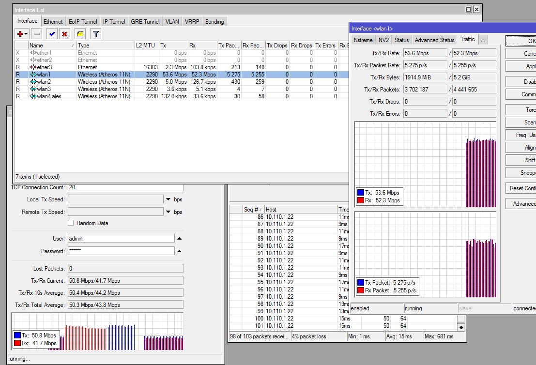The height and width of the screenshot is (365, 536).
Task: Click the ether3 interface icon
Action: click(33, 67)
